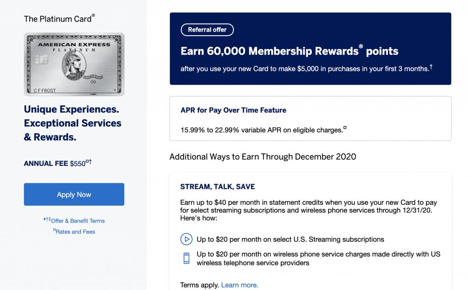Select the American Express Platinum card image
This screenshot has width=469, height=290.
(x=74, y=64)
